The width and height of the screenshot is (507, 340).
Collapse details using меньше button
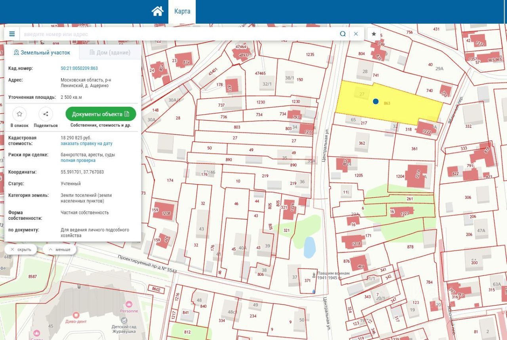click(59, 250)
